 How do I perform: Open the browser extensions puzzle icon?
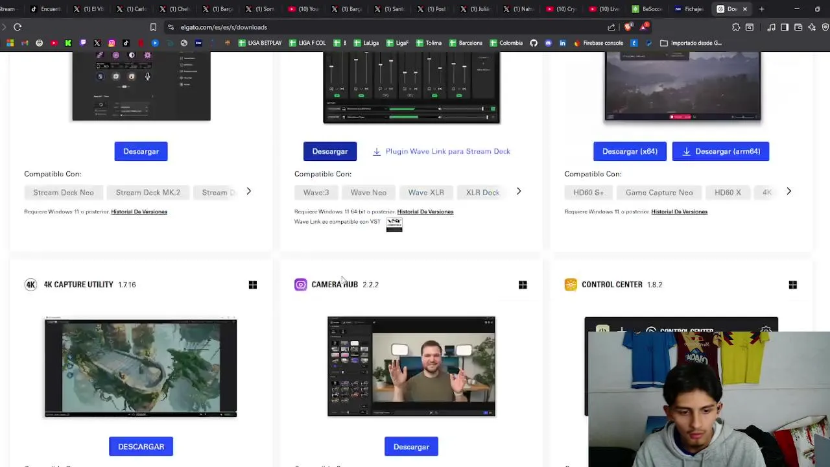(736, 27)
